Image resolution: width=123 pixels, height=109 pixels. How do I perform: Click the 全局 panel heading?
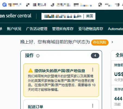coord(119,55)
